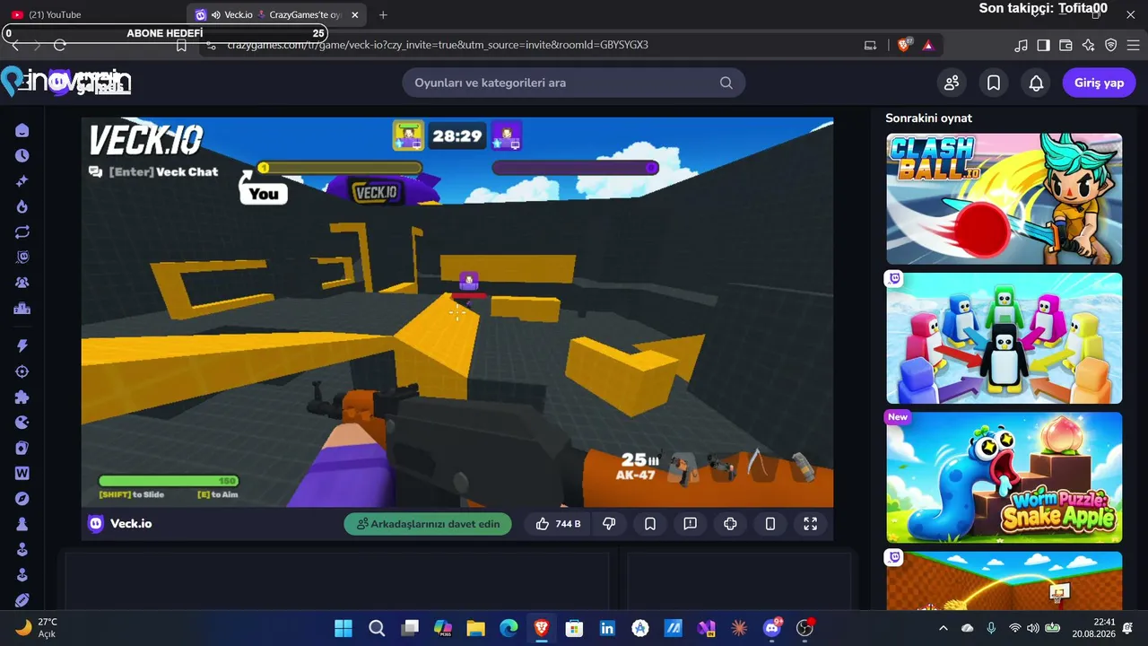Open saved games bookmark icon in header
The image size is (1148, 646).
994,83
